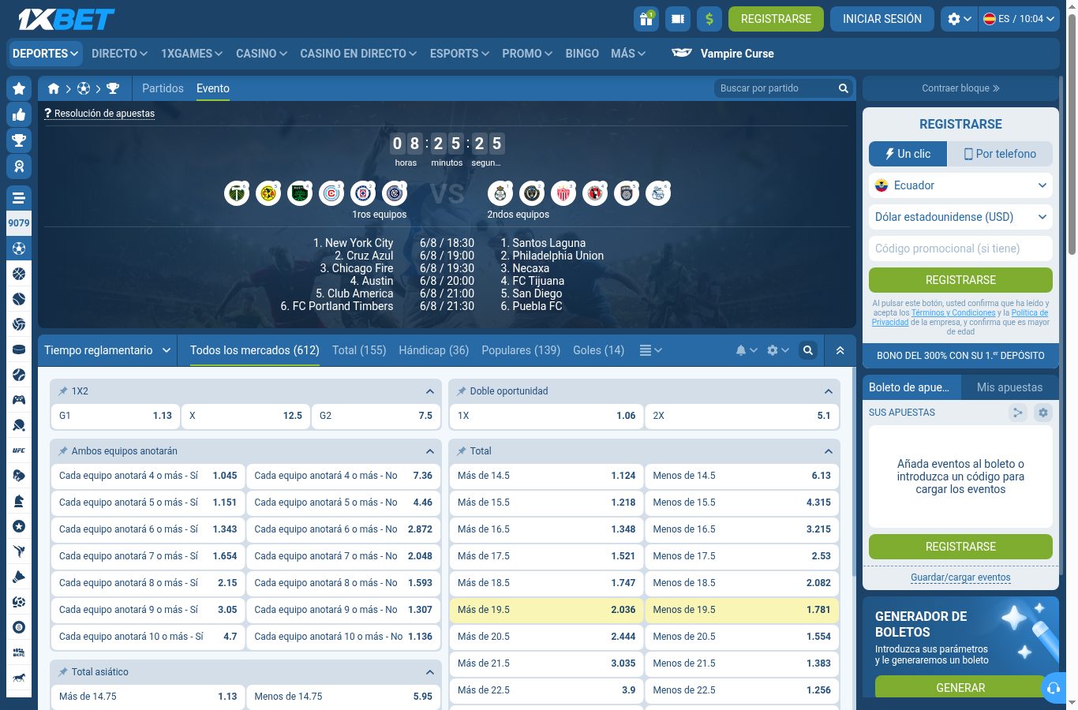Select the horse racing icon
This screenshot has height=710, width=1078.
click(x=19, y=678)
